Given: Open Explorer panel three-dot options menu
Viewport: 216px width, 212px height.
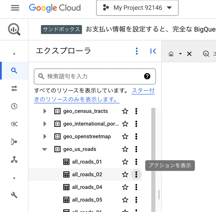Looking at the screenshot, I should coord(137,51).
